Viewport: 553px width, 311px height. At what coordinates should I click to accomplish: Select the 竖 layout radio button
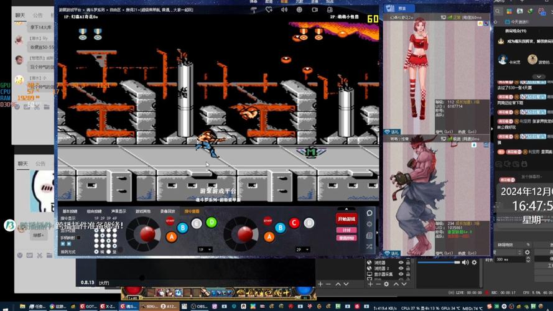coord(109,252)
